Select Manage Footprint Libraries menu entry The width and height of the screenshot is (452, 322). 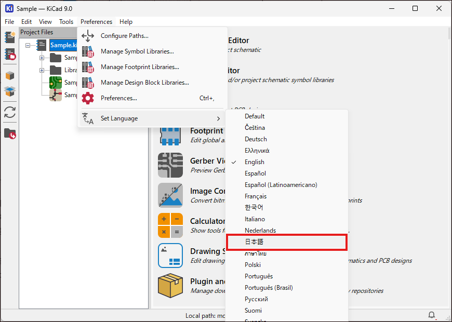139,67
